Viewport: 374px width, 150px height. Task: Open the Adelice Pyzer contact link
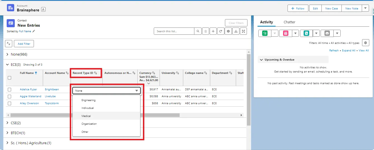[28, 89]
